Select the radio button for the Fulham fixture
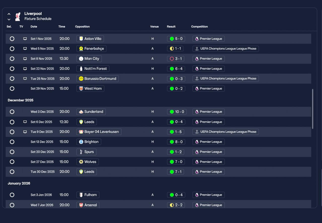 (x=12, y=195)
